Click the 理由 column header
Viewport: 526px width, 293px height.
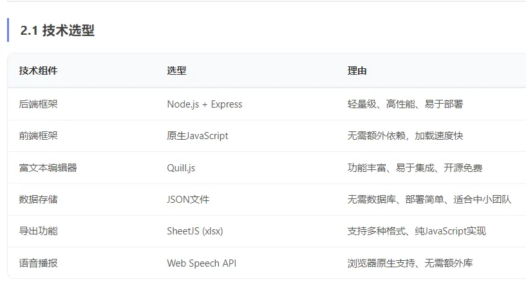pyautogui.click(x=357, y=71)
